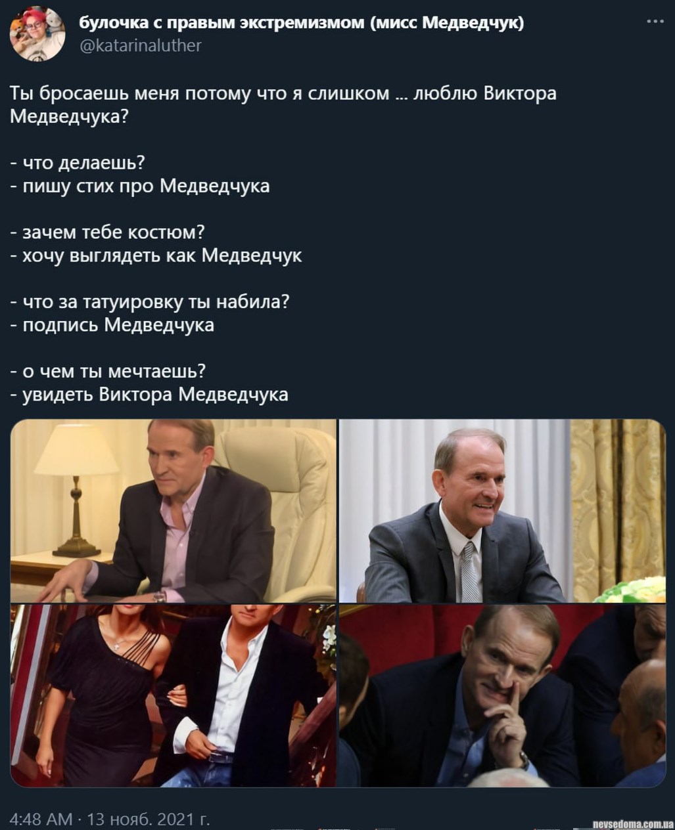
Task: Click the 4:48 AM timestamp
Action: coord(41,819)
